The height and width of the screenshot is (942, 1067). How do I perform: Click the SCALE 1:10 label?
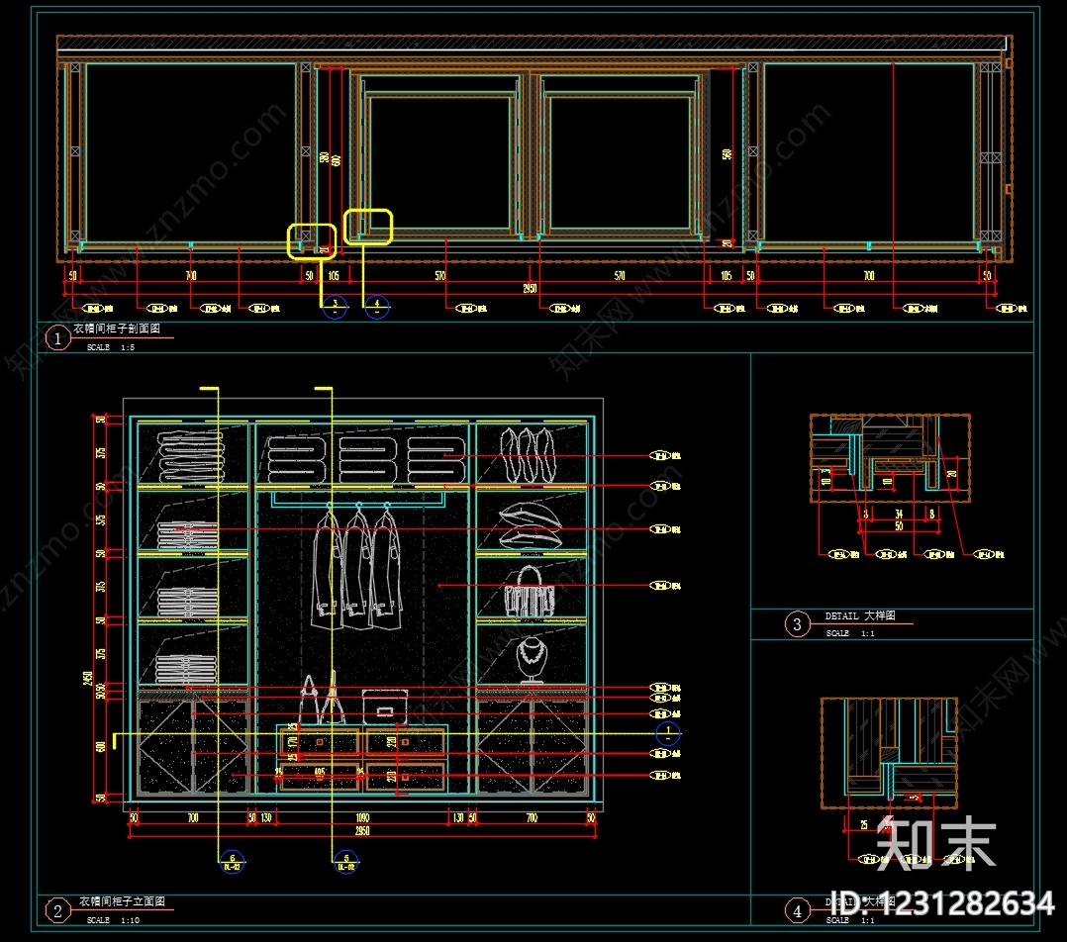(113, 920)
